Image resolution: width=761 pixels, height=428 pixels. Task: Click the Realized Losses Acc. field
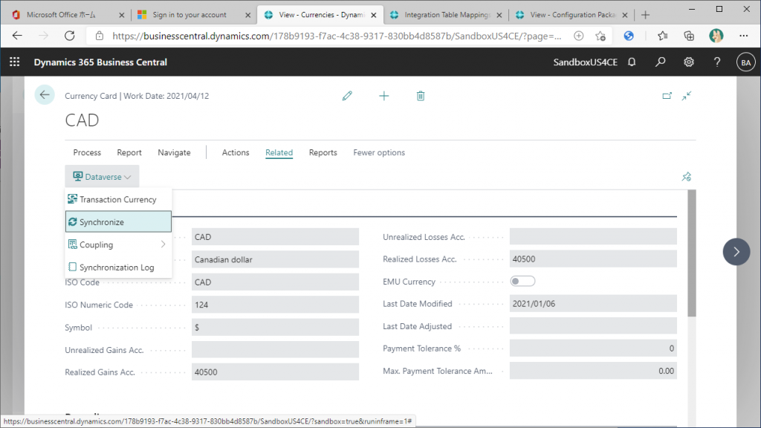point(592,259)
